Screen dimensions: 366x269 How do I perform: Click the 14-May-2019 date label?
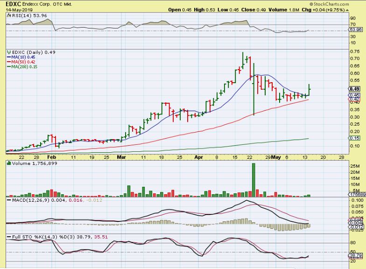(19, 10)
